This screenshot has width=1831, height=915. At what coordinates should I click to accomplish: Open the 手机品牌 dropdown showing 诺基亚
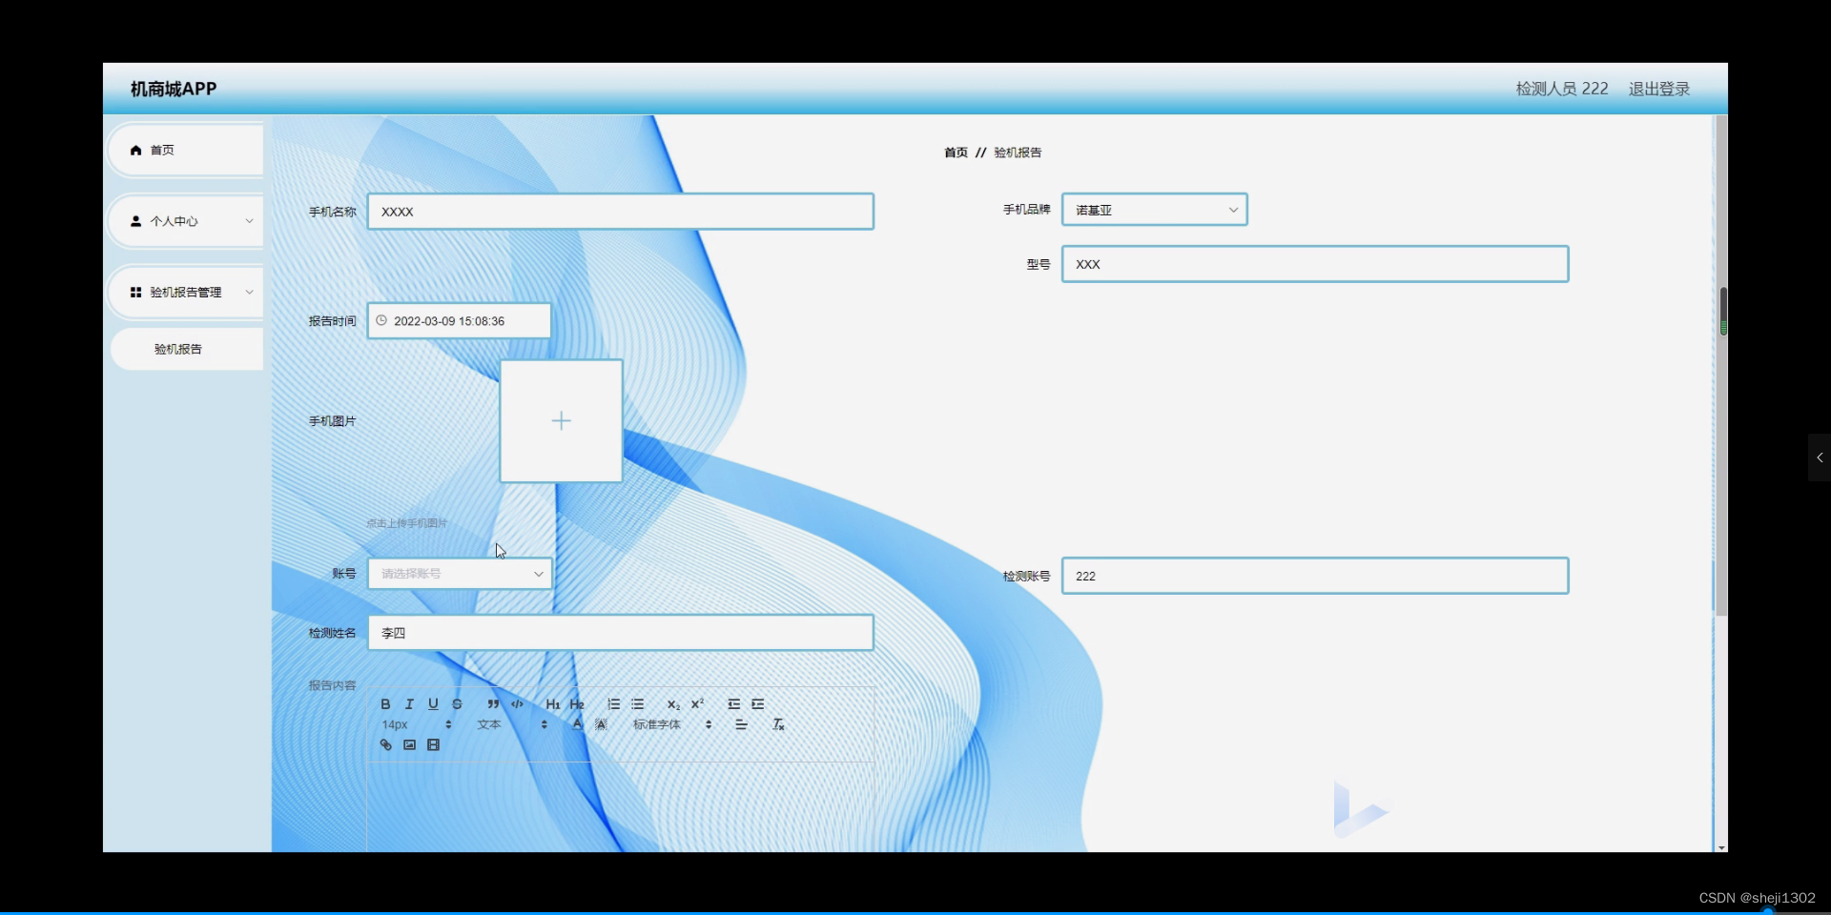pos(1154,210)
